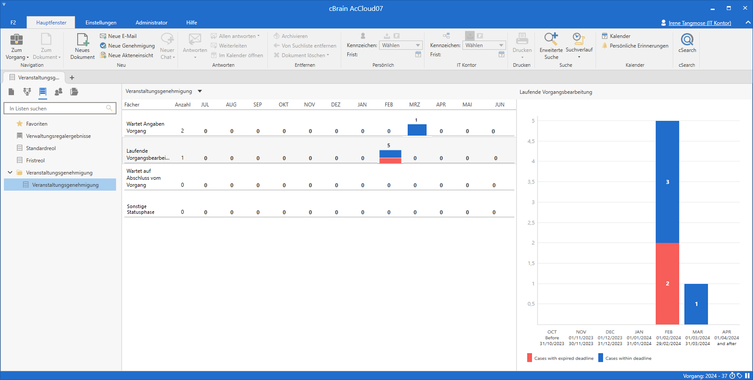Open the folders view icon in sidebar
This screenshot has height=380, width=753.
tap(74, 92)
